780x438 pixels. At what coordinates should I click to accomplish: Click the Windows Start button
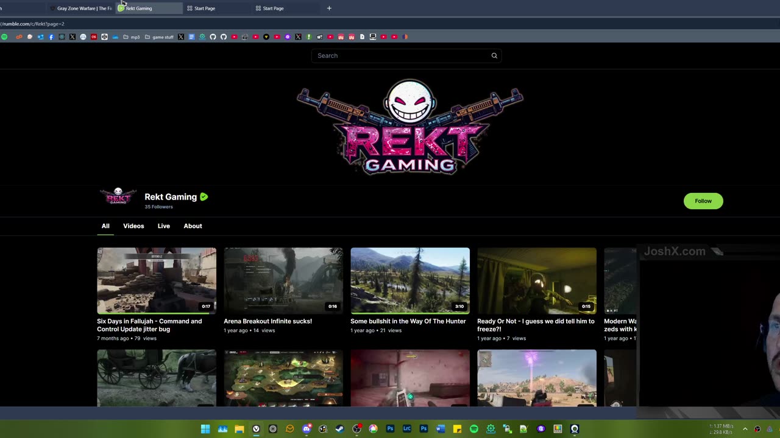(205, 429)
